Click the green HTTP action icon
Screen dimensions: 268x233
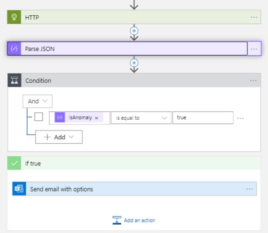(14, 17)
